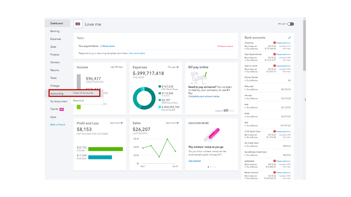Click the Bill.com logo in Bill pay card
The width and height of the screenshot is (351, 197).
tap(228, 110)
